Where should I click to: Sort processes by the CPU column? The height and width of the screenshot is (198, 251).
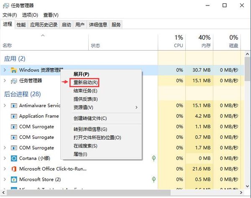coord(178,41)
